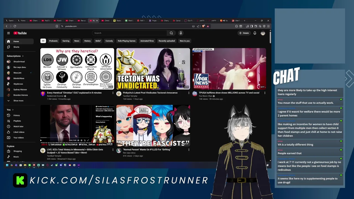
Task: Open the They're Fascists thumbnail
Action: tap(153, 125)
